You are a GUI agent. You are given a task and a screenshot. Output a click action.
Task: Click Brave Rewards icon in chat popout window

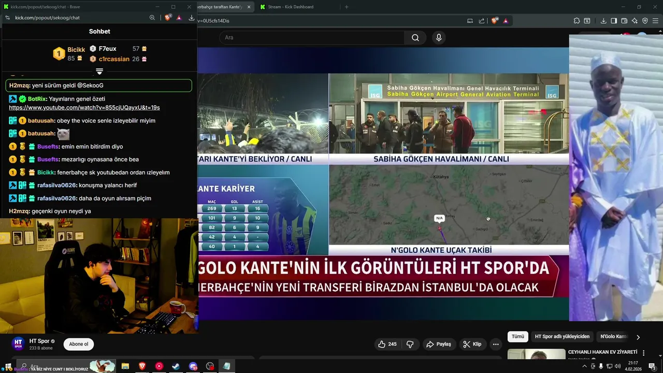[179, 18]
